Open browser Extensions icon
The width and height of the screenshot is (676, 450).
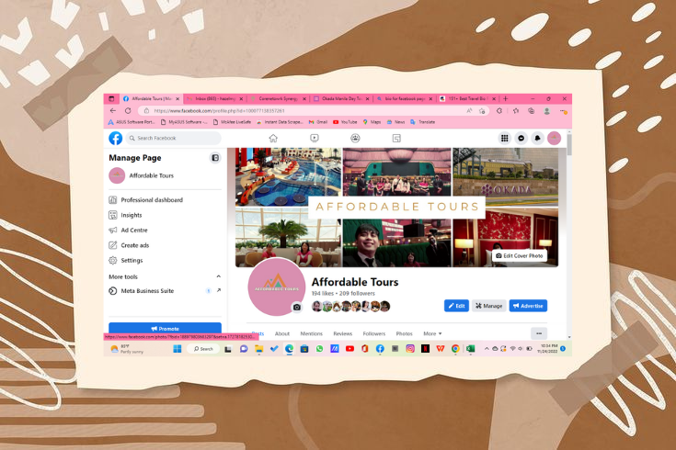499,111
